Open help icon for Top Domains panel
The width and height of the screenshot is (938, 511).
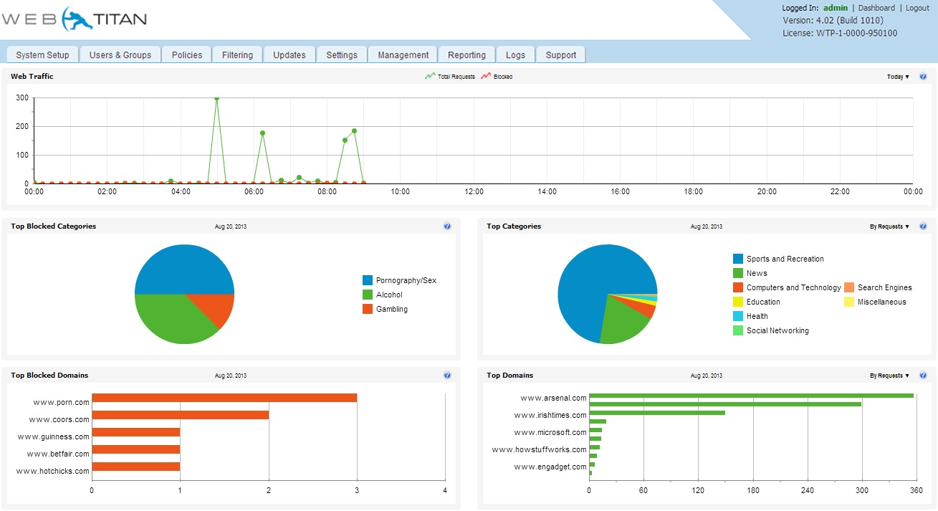[923, 376]
